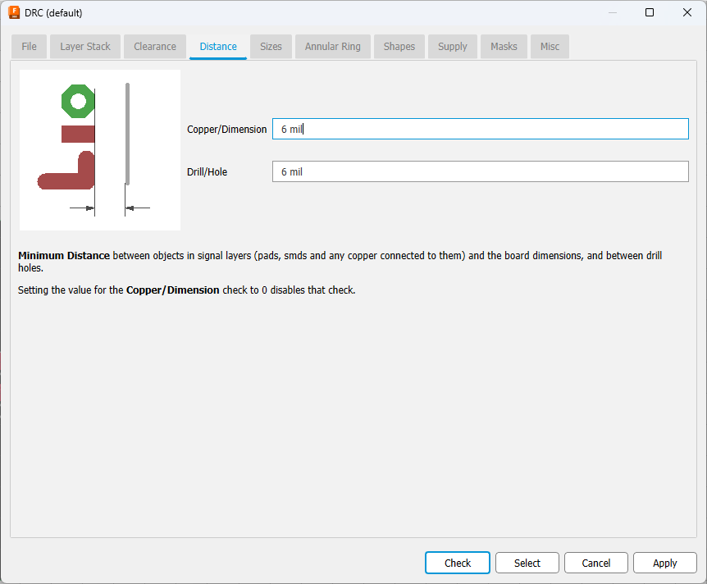Show the Shapes tab
Image resolution: width=707 pixels, height=584 pixels.
pyautogui.click(x=399, y=47)
